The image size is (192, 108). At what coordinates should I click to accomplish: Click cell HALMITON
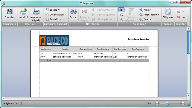coord(103,54)
